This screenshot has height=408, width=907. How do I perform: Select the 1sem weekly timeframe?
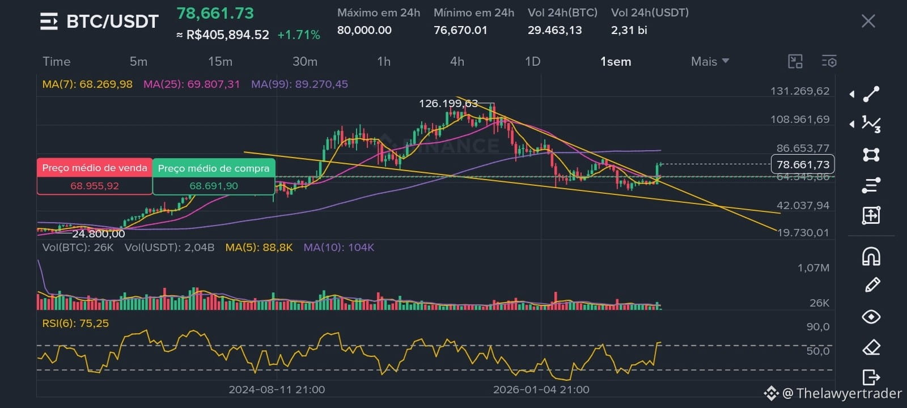coord(616,61)
